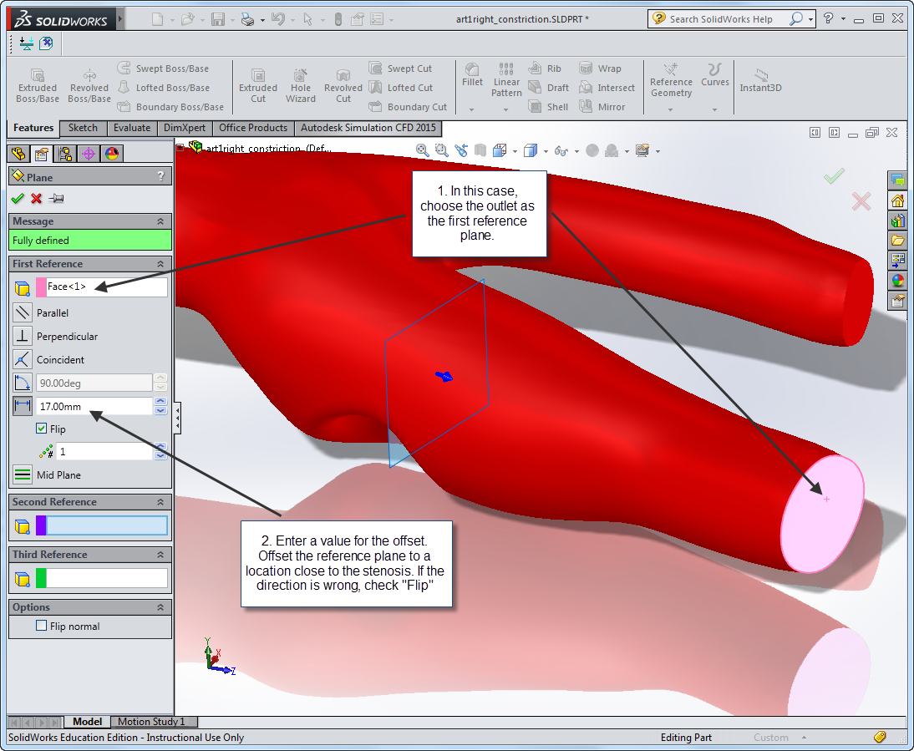The height and width of the screenshot is (751, 914).
Task: Collapse the Message section
Action: pyautogui.click(x=160, y=221)
